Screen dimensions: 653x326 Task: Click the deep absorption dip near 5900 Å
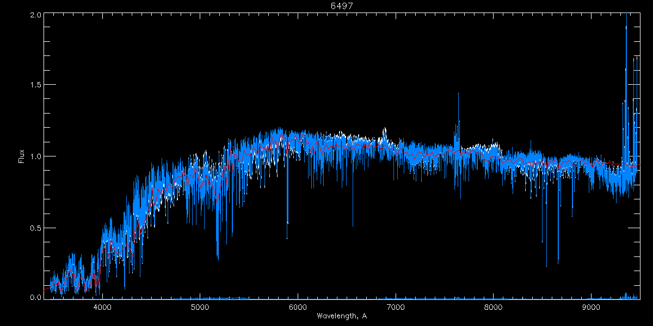(287, 222)
